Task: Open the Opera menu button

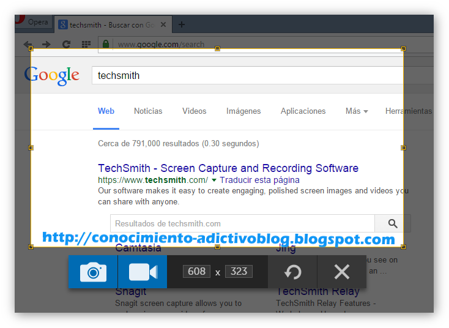Action: [34, 22]
